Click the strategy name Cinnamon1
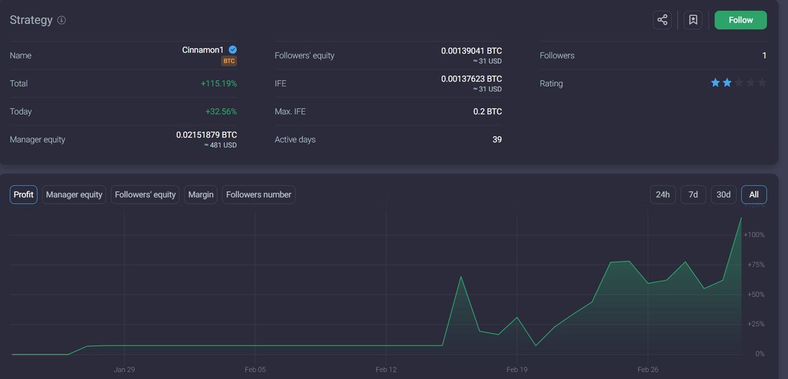This screenshot has width=788, height=379. pos(203,50)
